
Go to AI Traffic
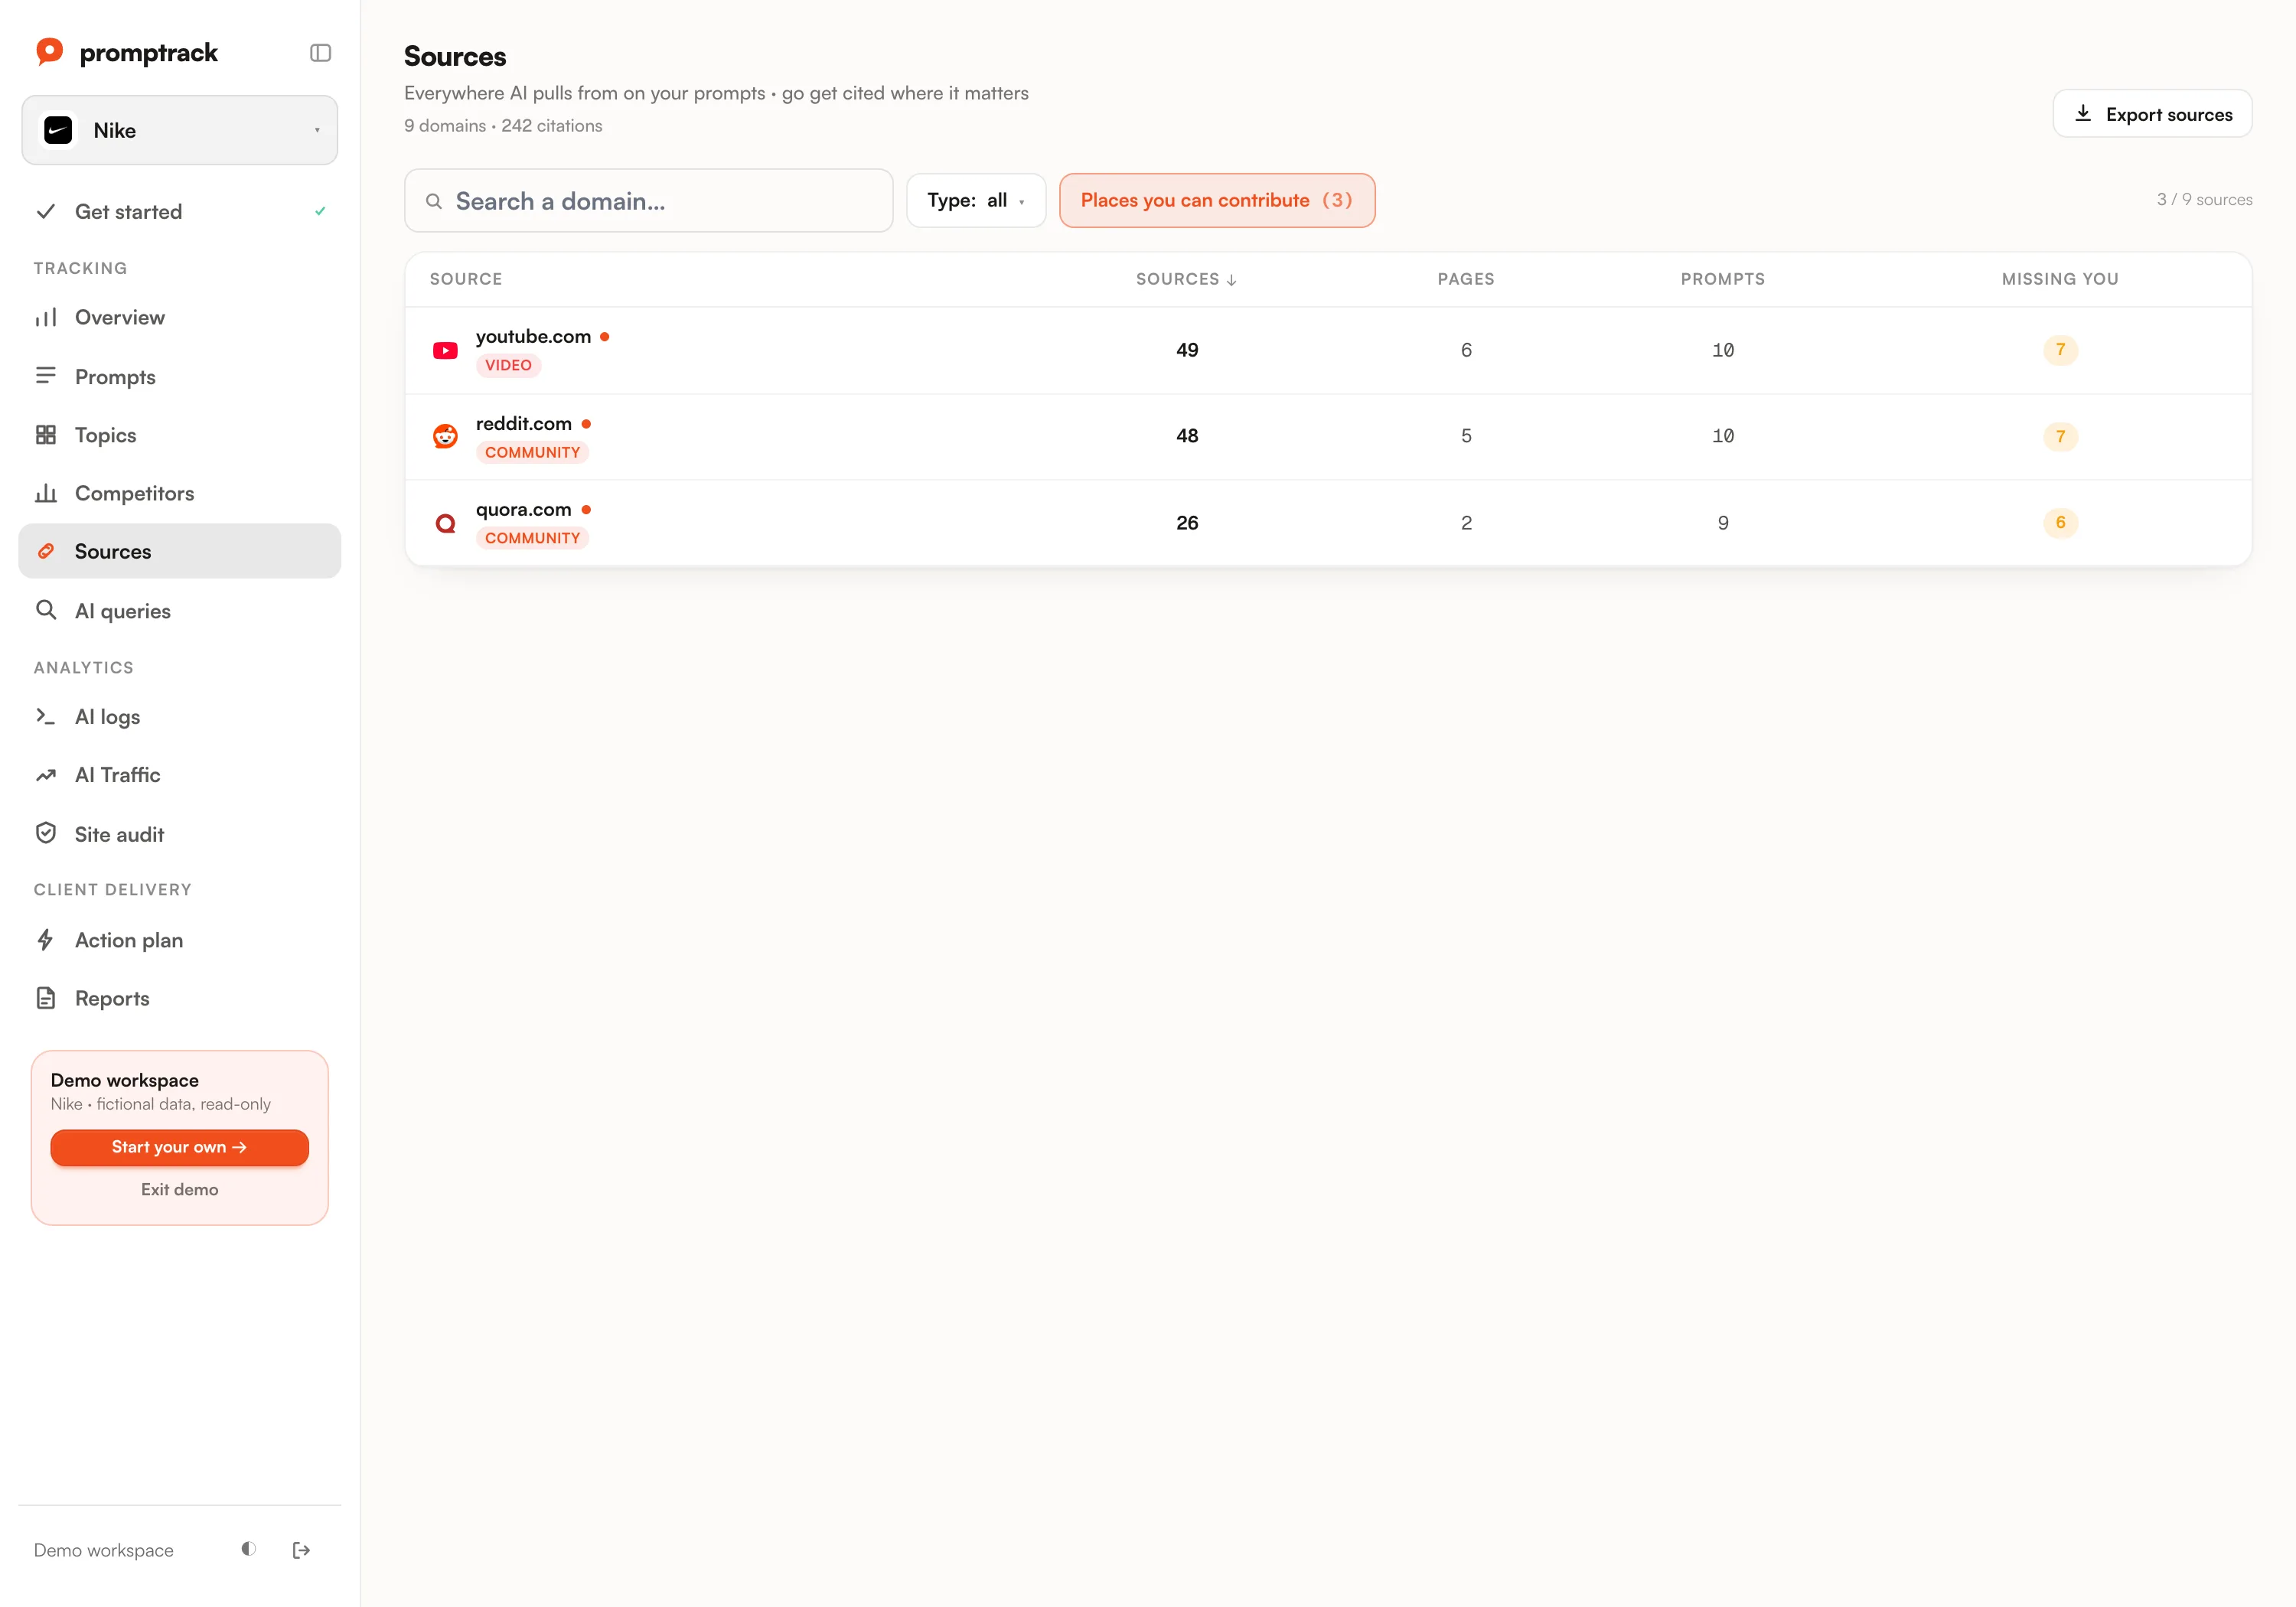pos(180,775)
